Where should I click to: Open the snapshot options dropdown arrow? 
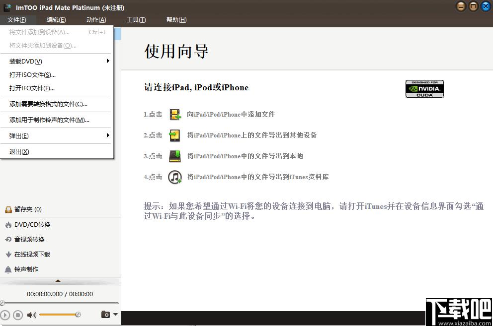116,314
